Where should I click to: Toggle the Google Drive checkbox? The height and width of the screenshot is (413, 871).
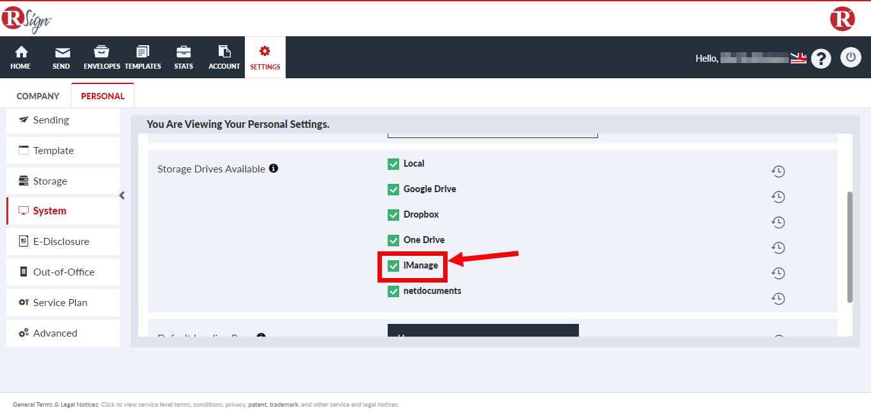(393, 190)
